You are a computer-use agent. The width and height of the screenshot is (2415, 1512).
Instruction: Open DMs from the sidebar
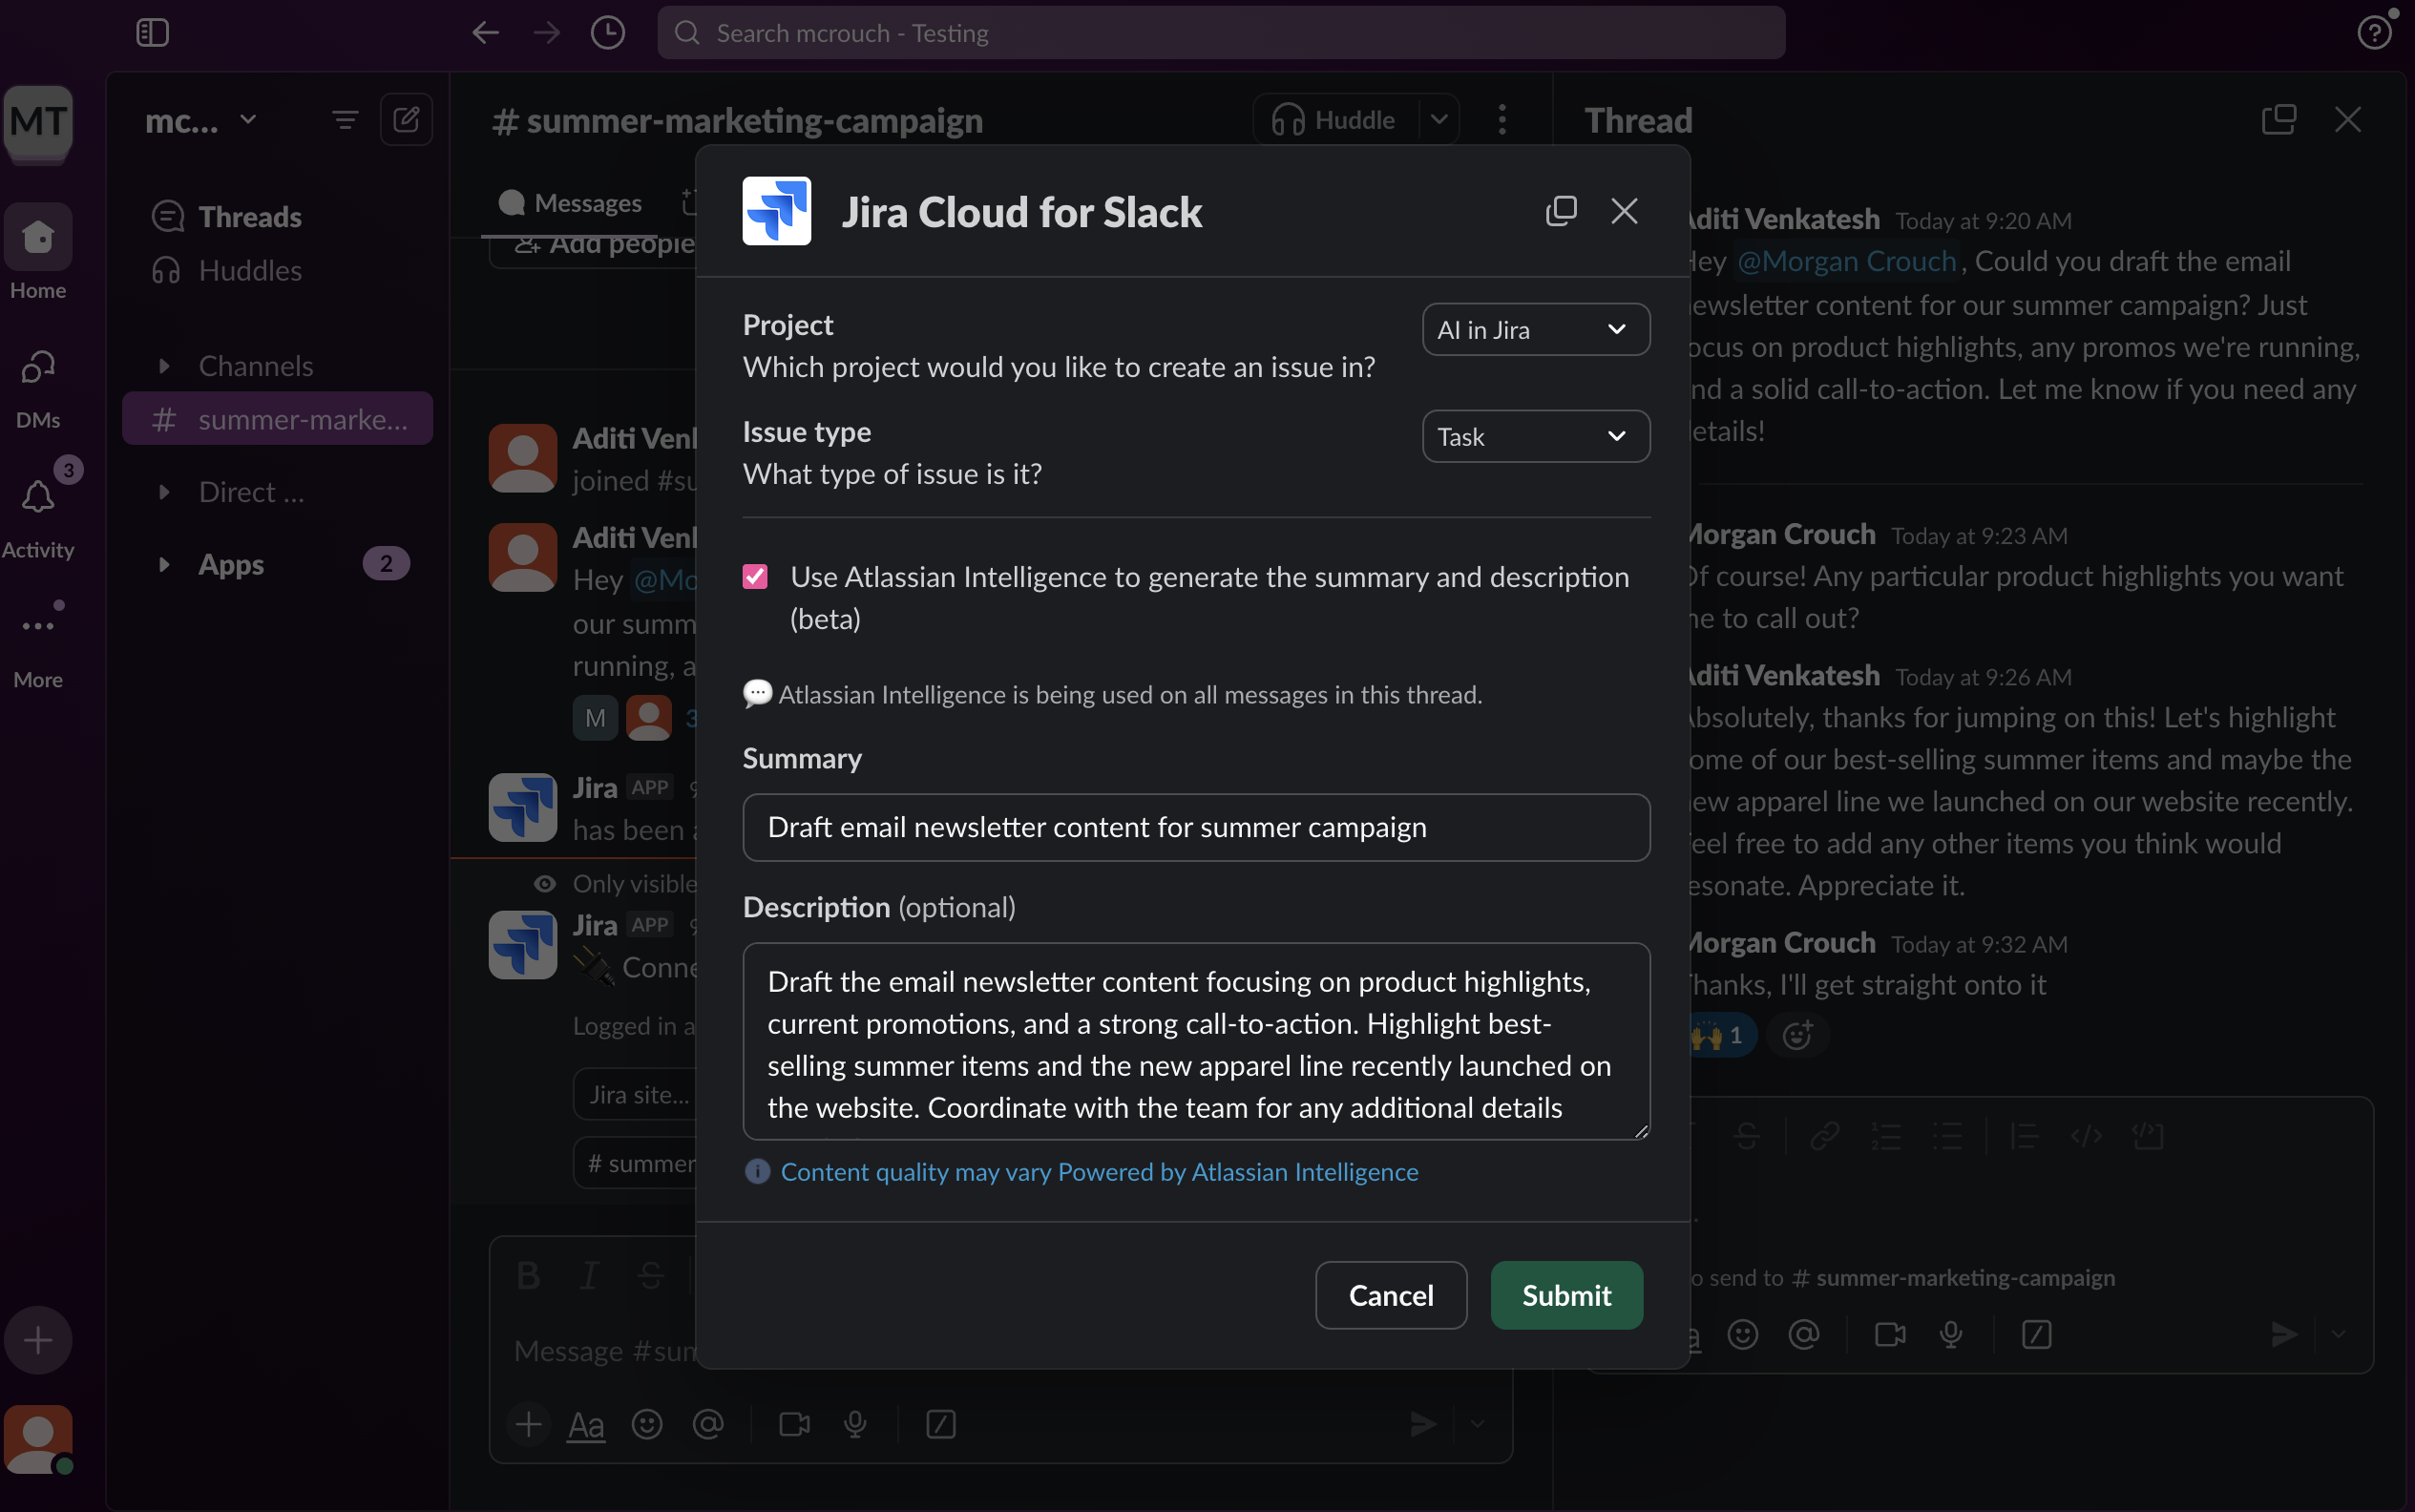(38, 385)
